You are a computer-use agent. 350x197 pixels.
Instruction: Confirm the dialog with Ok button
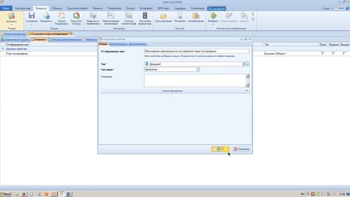pos(220,149)
